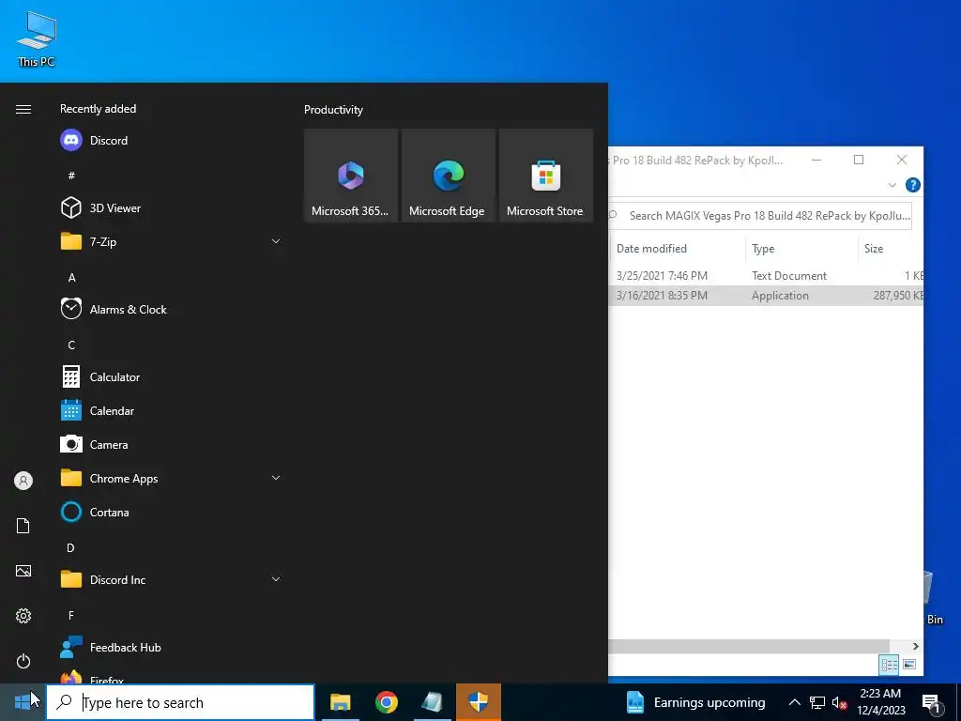Launch the Camera app
Image resolution: width=961 pixels, height=721 pixels.
pos(171,444)
